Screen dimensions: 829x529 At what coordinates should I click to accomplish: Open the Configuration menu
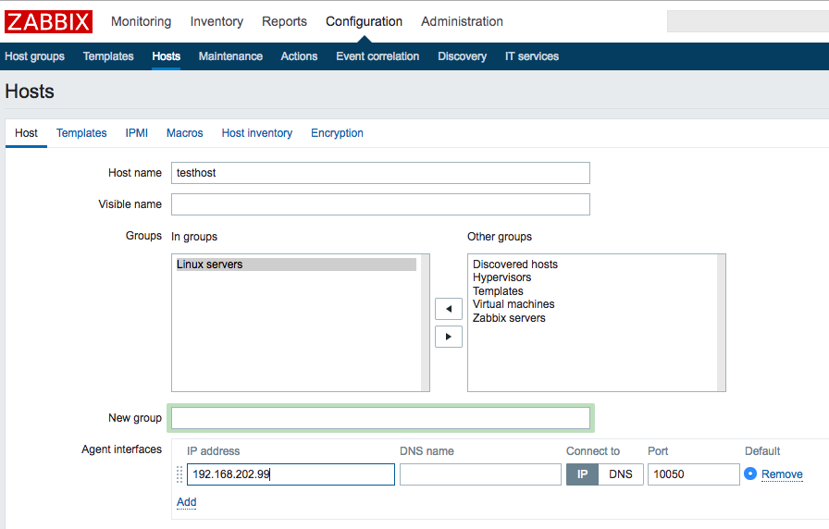364,21
